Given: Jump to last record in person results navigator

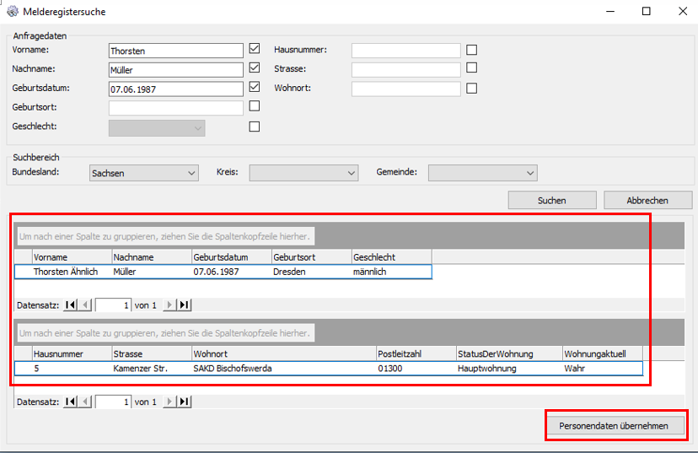Looking at the screenshot, I should [184, 305].
